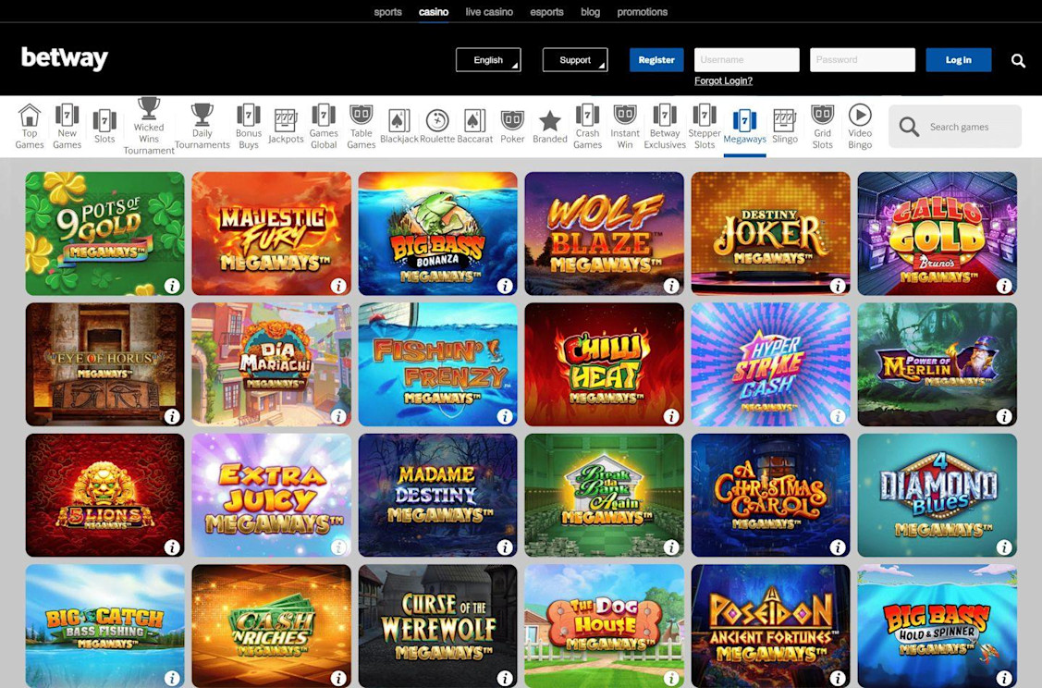Expand the English language dropdown

point(488,60)
